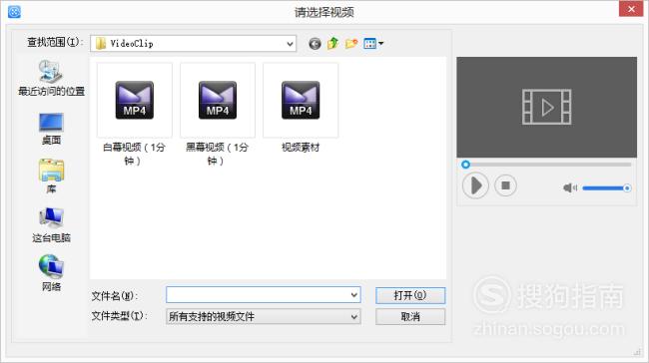Click the 打开 button
This screenshot has height=363, width=649.
410,295
